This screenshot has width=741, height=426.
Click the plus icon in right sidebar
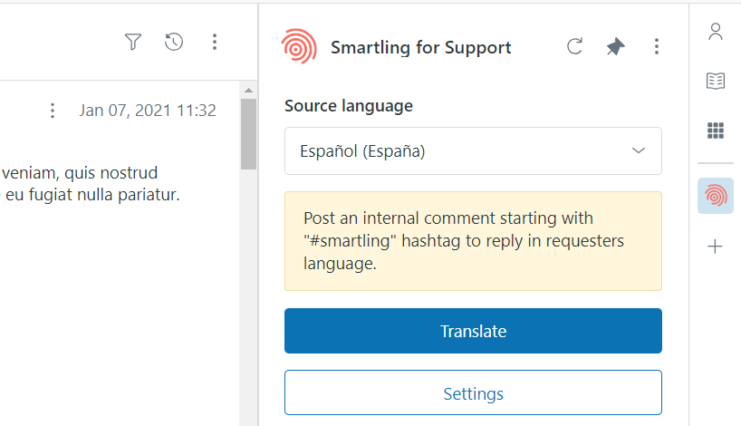[x=716, y=247]
